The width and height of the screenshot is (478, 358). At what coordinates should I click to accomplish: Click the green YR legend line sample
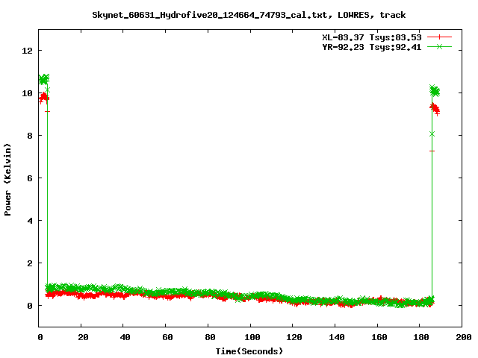pos(439,47)
